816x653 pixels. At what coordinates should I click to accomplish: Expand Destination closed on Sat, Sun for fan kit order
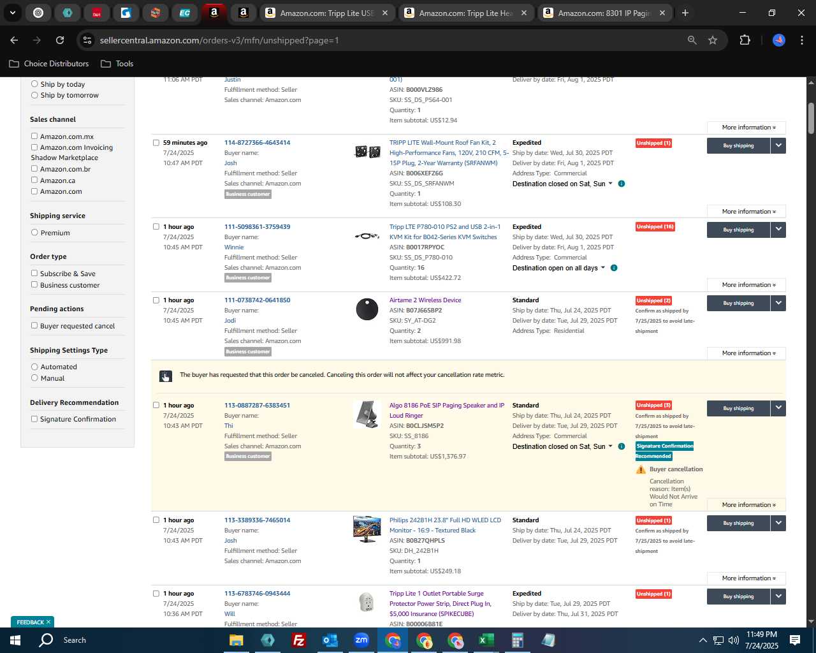(562, 184)
